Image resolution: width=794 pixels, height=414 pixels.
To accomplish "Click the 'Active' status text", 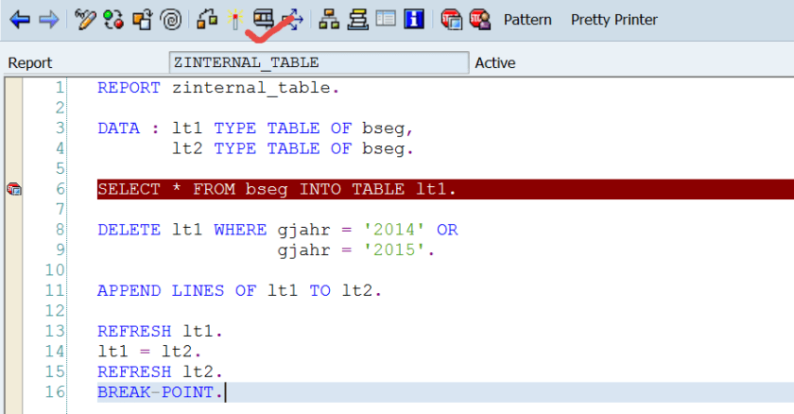I will click(x=494, y=62).
